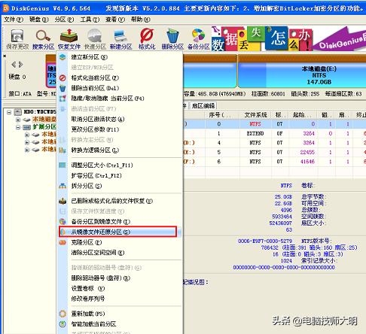This screenshot has height=334, width=366.
Task: Open the 恢复文件 (Recover files) tool
Action: coord(69,39)
